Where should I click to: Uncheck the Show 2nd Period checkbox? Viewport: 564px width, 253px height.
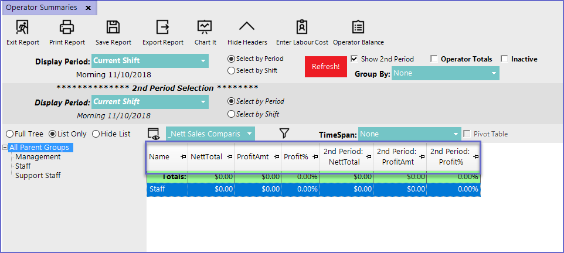click(354, 59)
